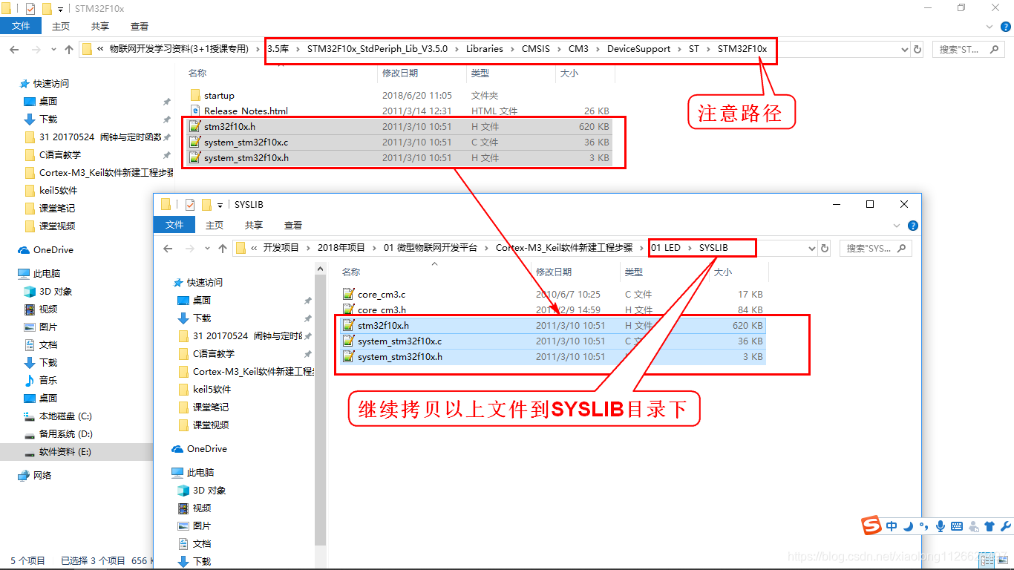
Task: Open recent locations dropdown in STM32F10x window
Action: coord(54,49)
